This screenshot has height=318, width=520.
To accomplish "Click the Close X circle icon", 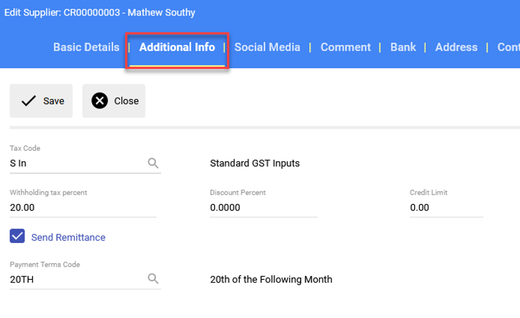I will tap(100, 101).
